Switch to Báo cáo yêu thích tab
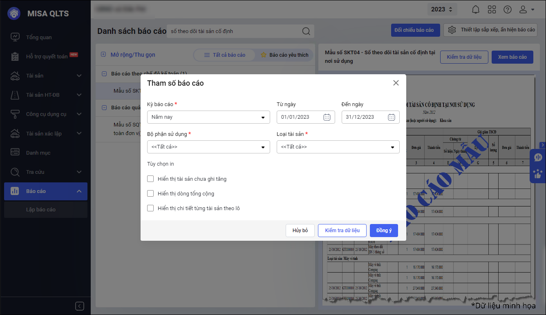 click(x=284, y=55)
